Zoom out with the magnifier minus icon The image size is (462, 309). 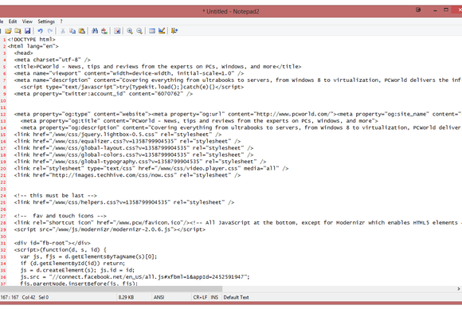139,30
